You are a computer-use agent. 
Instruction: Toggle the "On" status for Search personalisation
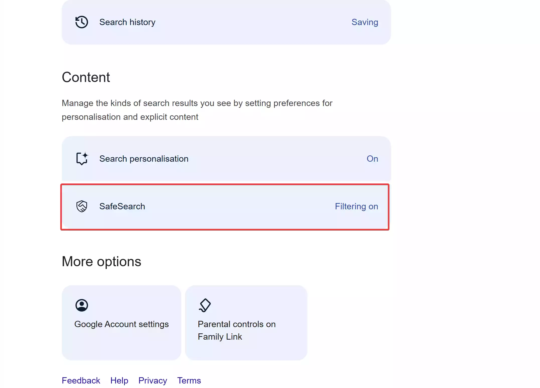[372, 158]
